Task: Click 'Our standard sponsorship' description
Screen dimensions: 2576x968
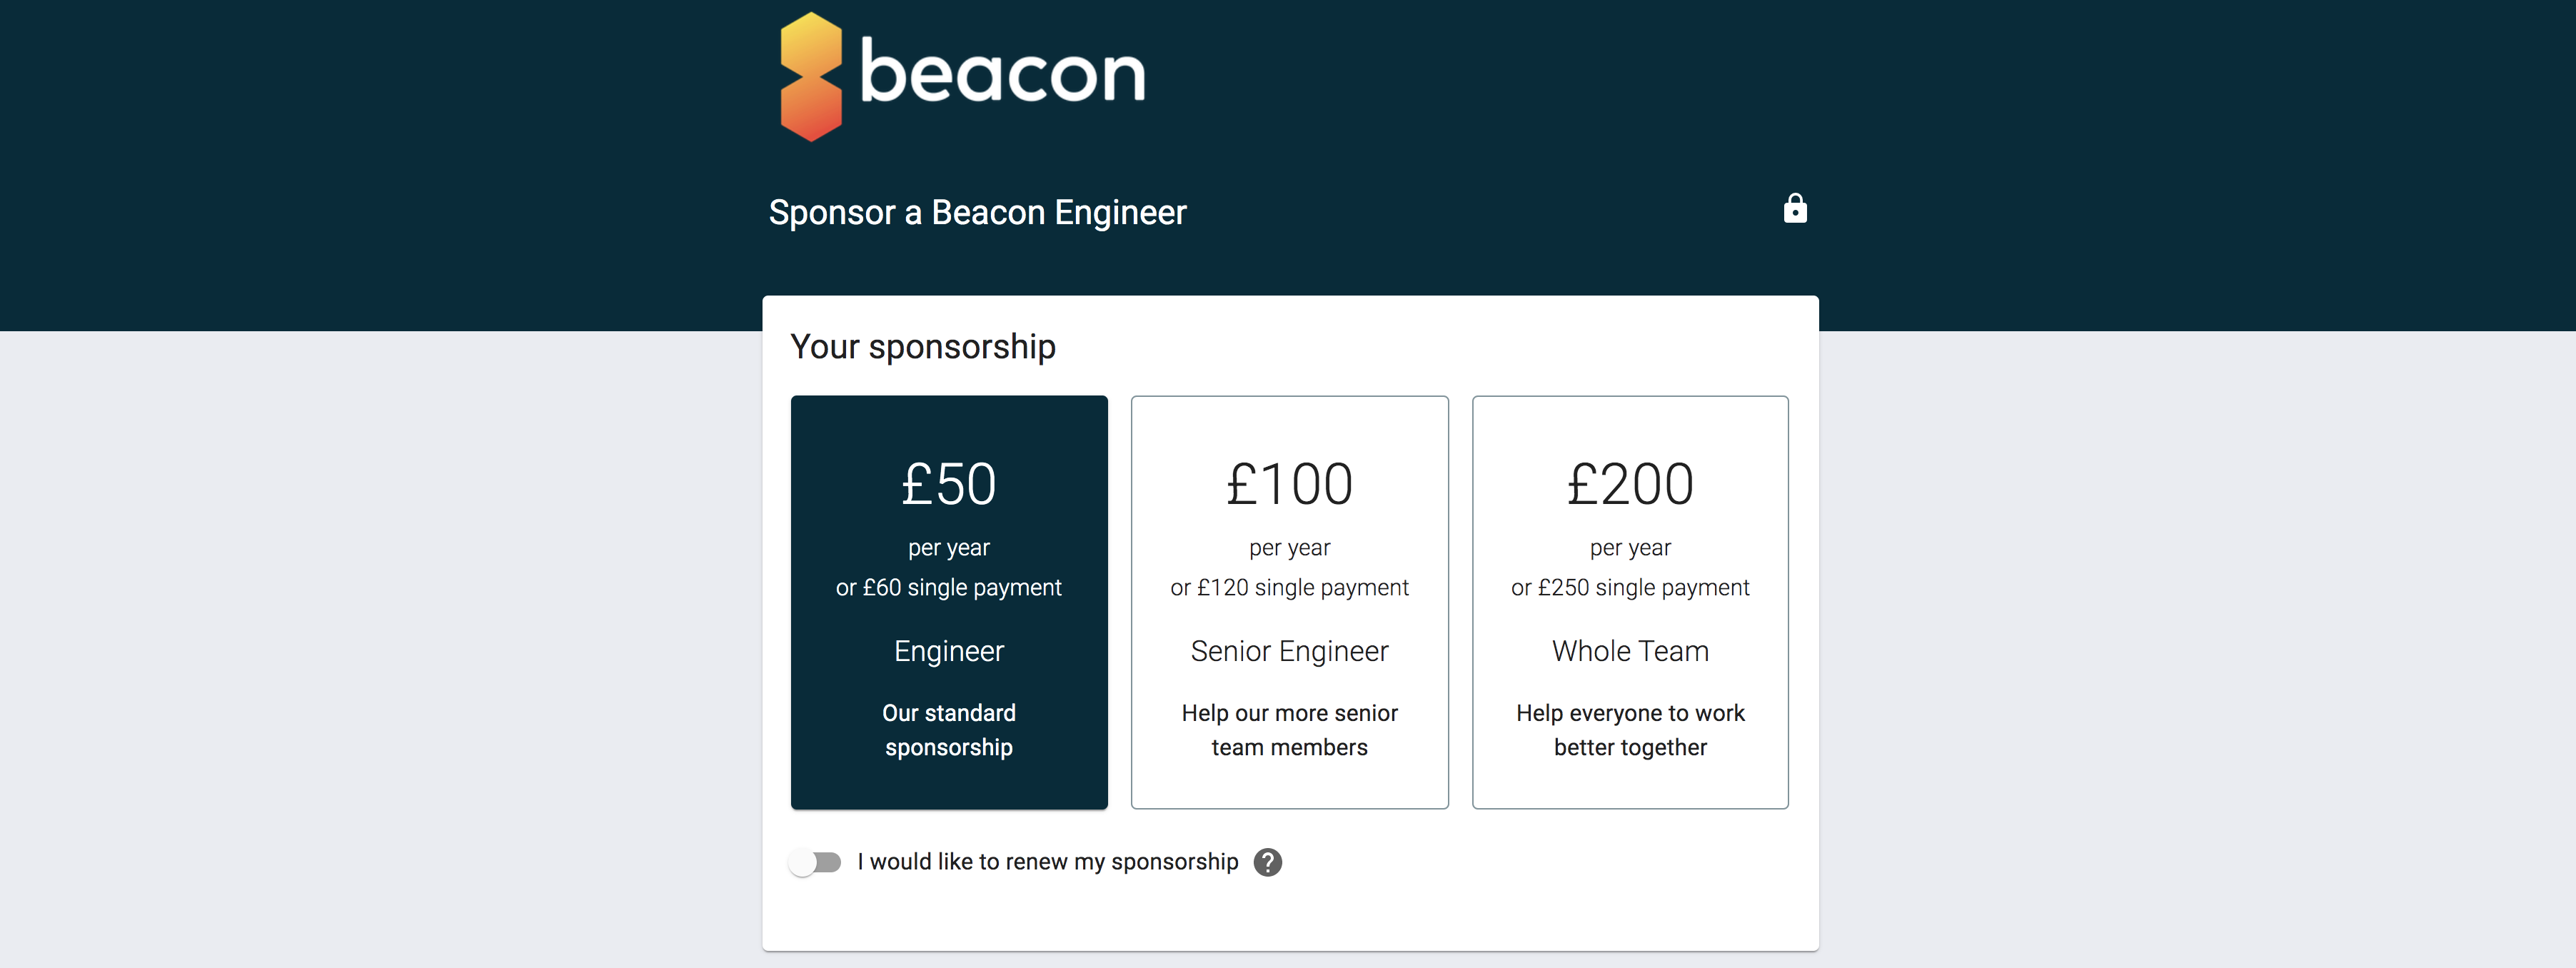Action: click(x=948, y=730)
